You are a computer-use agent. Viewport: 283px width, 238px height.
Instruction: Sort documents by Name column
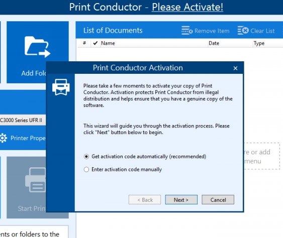154,43
